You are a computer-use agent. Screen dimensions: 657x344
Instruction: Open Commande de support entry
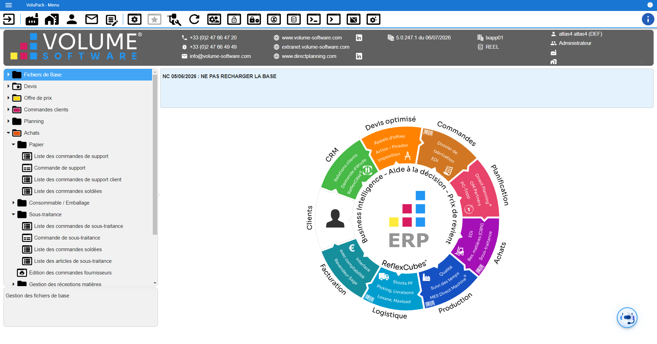click(60, 168)
